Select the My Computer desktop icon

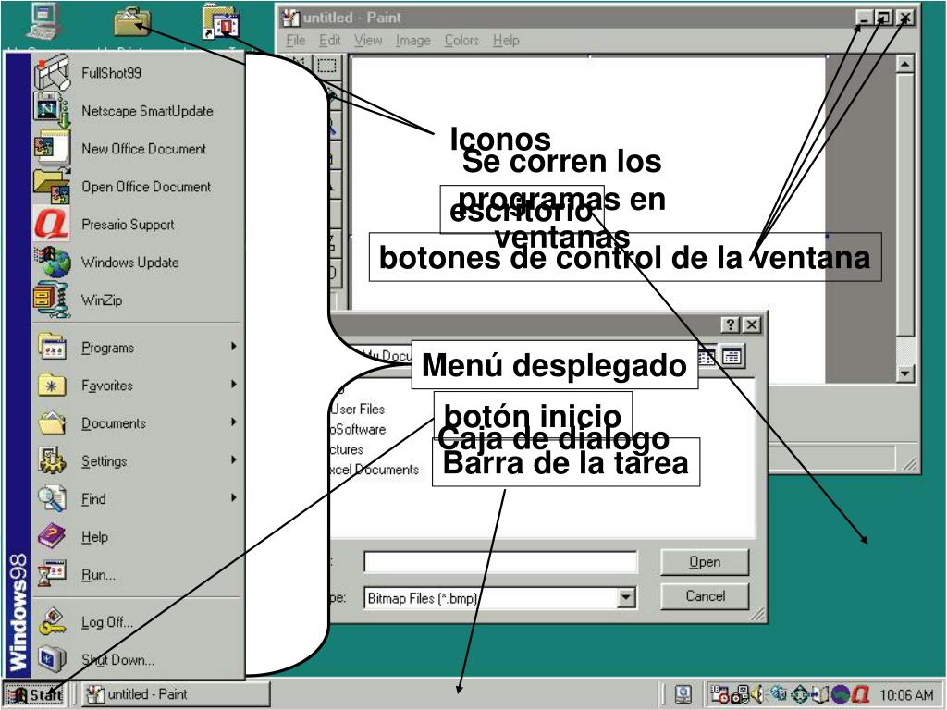coord(43,22)
